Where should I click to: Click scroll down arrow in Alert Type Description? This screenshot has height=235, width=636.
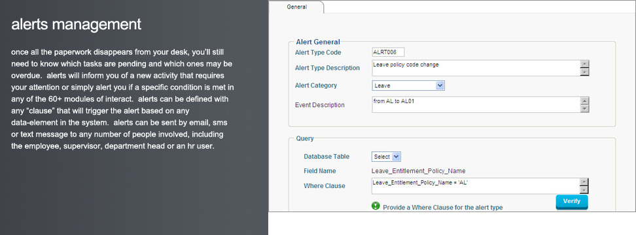[x=584, y=72]
